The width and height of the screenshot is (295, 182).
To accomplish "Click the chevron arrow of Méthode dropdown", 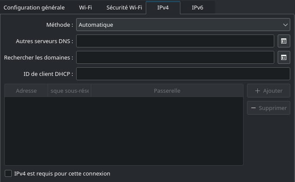I will [285, 25].
